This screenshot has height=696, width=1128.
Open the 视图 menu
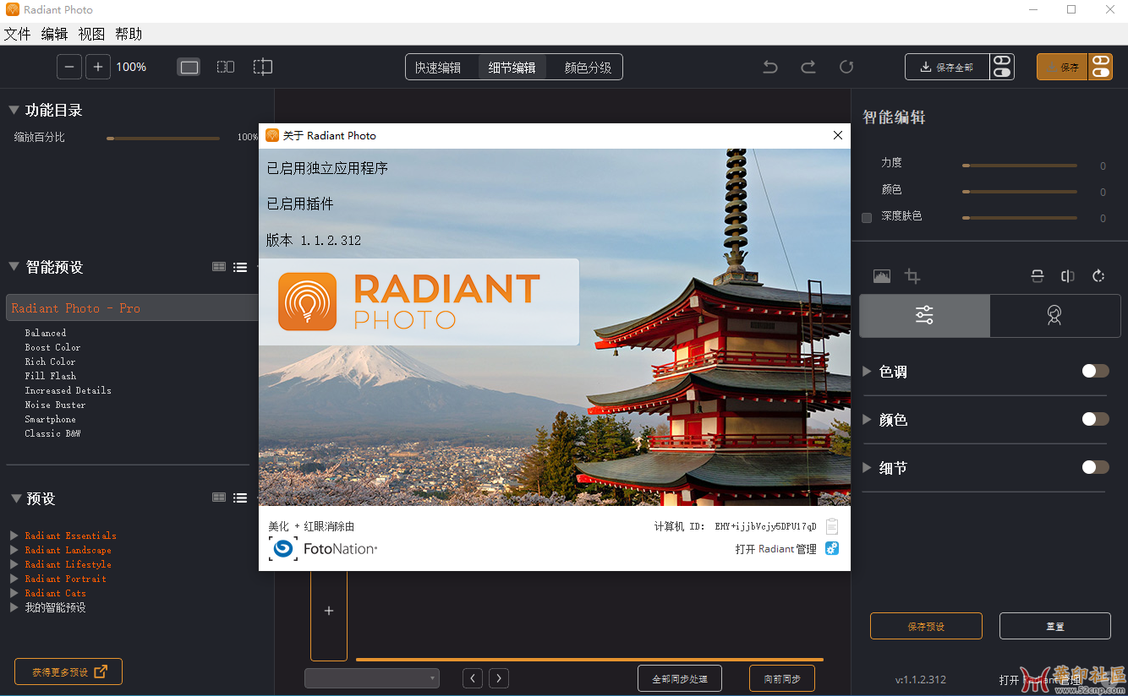91,34
